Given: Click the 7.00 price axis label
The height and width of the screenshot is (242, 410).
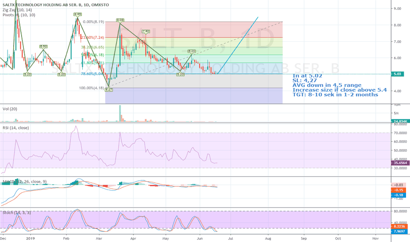Looking at the screenshot, I should click(397, 42).
